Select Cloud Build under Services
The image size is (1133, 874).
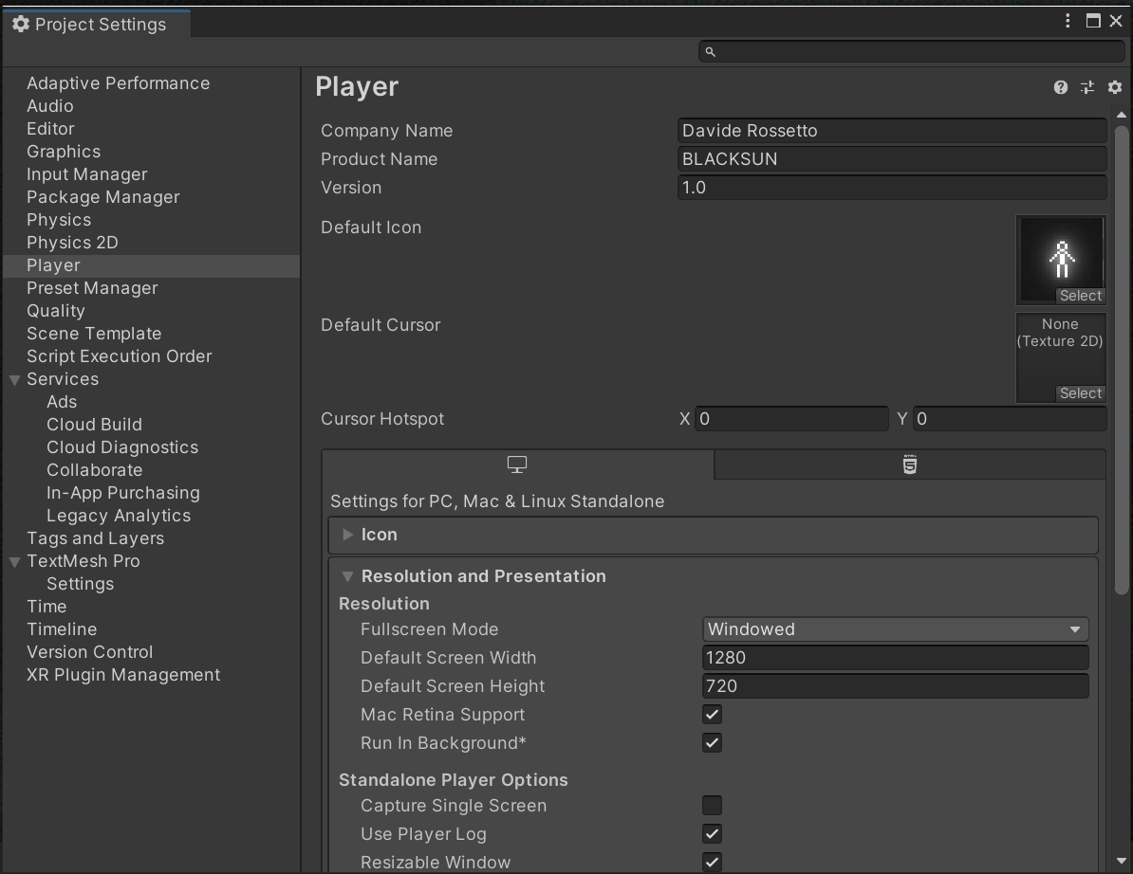[x=95, y=425]
